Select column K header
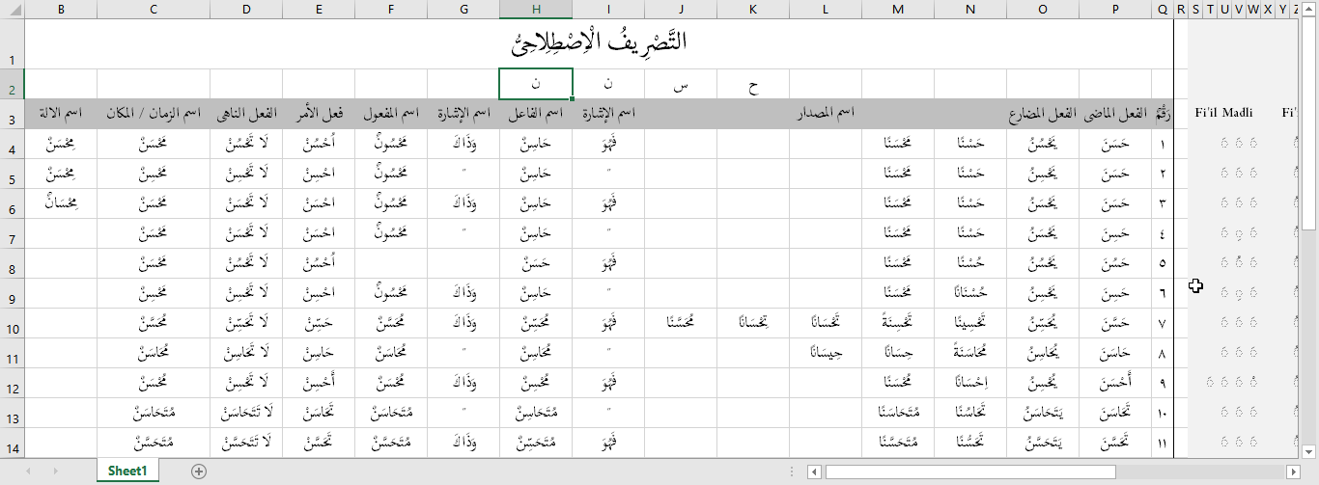Viewport: 1319px width, 485px height. coord(753,10)
